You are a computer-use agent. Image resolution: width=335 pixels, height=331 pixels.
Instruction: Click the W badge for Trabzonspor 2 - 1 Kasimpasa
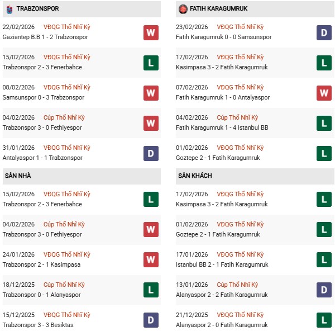(150, 260)
